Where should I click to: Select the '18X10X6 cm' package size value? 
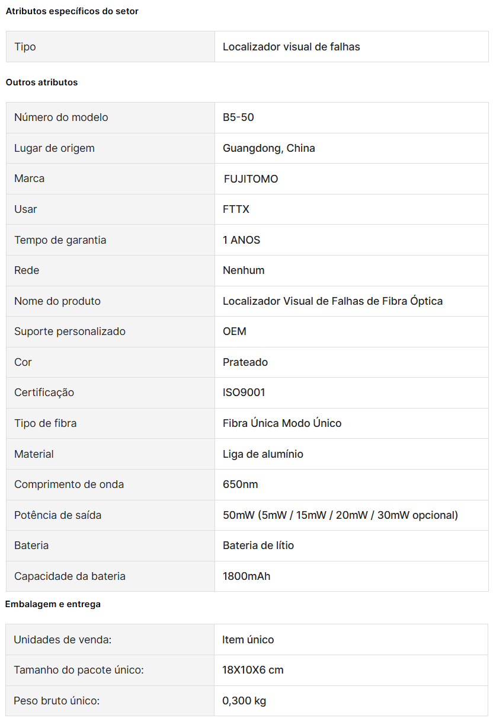[x=252, y=671]
